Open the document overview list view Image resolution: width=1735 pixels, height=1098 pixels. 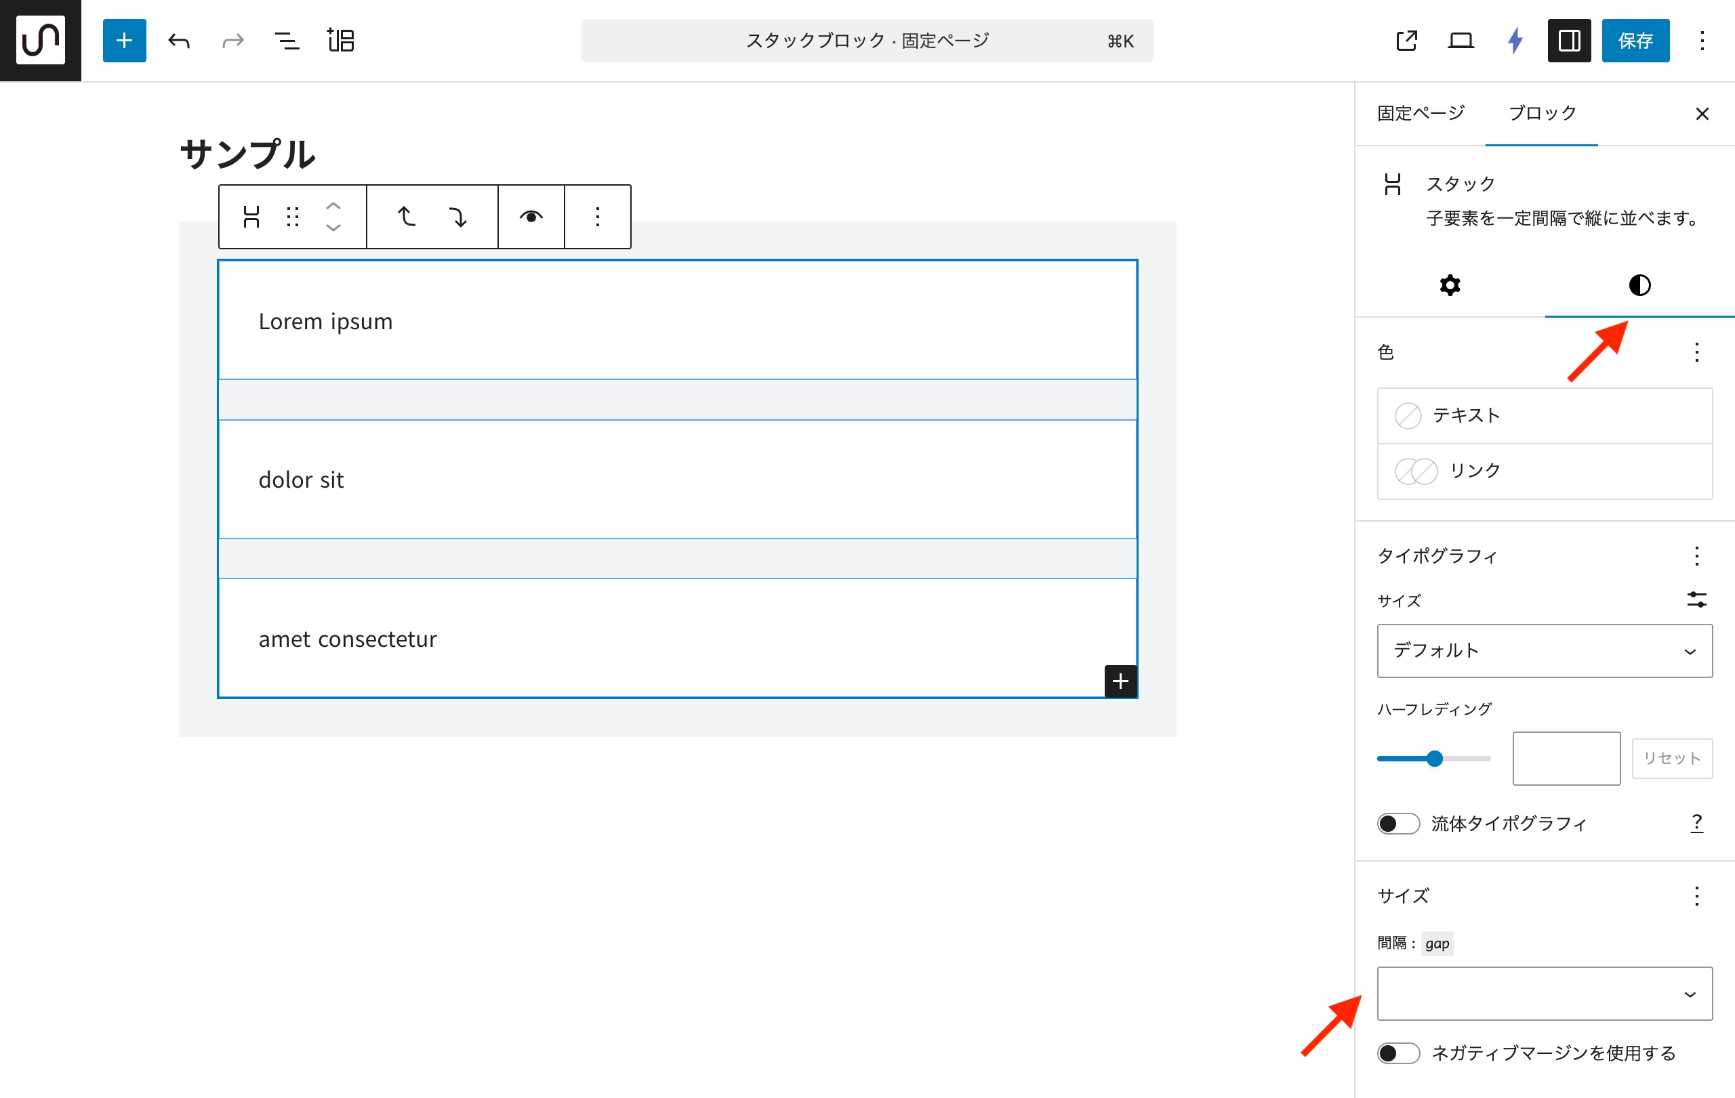point(287,41)
